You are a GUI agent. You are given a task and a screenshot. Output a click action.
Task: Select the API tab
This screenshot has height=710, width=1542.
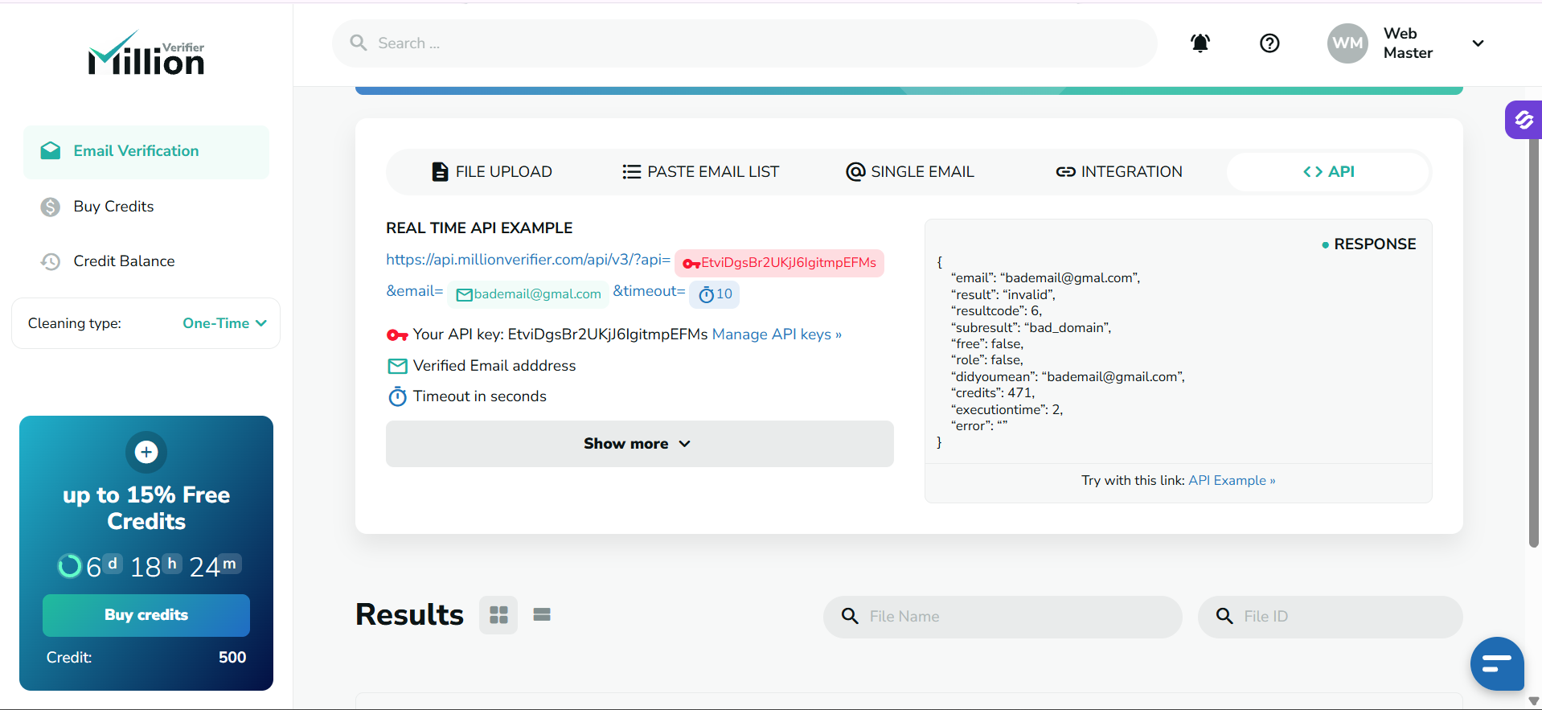click(1328, 172)
